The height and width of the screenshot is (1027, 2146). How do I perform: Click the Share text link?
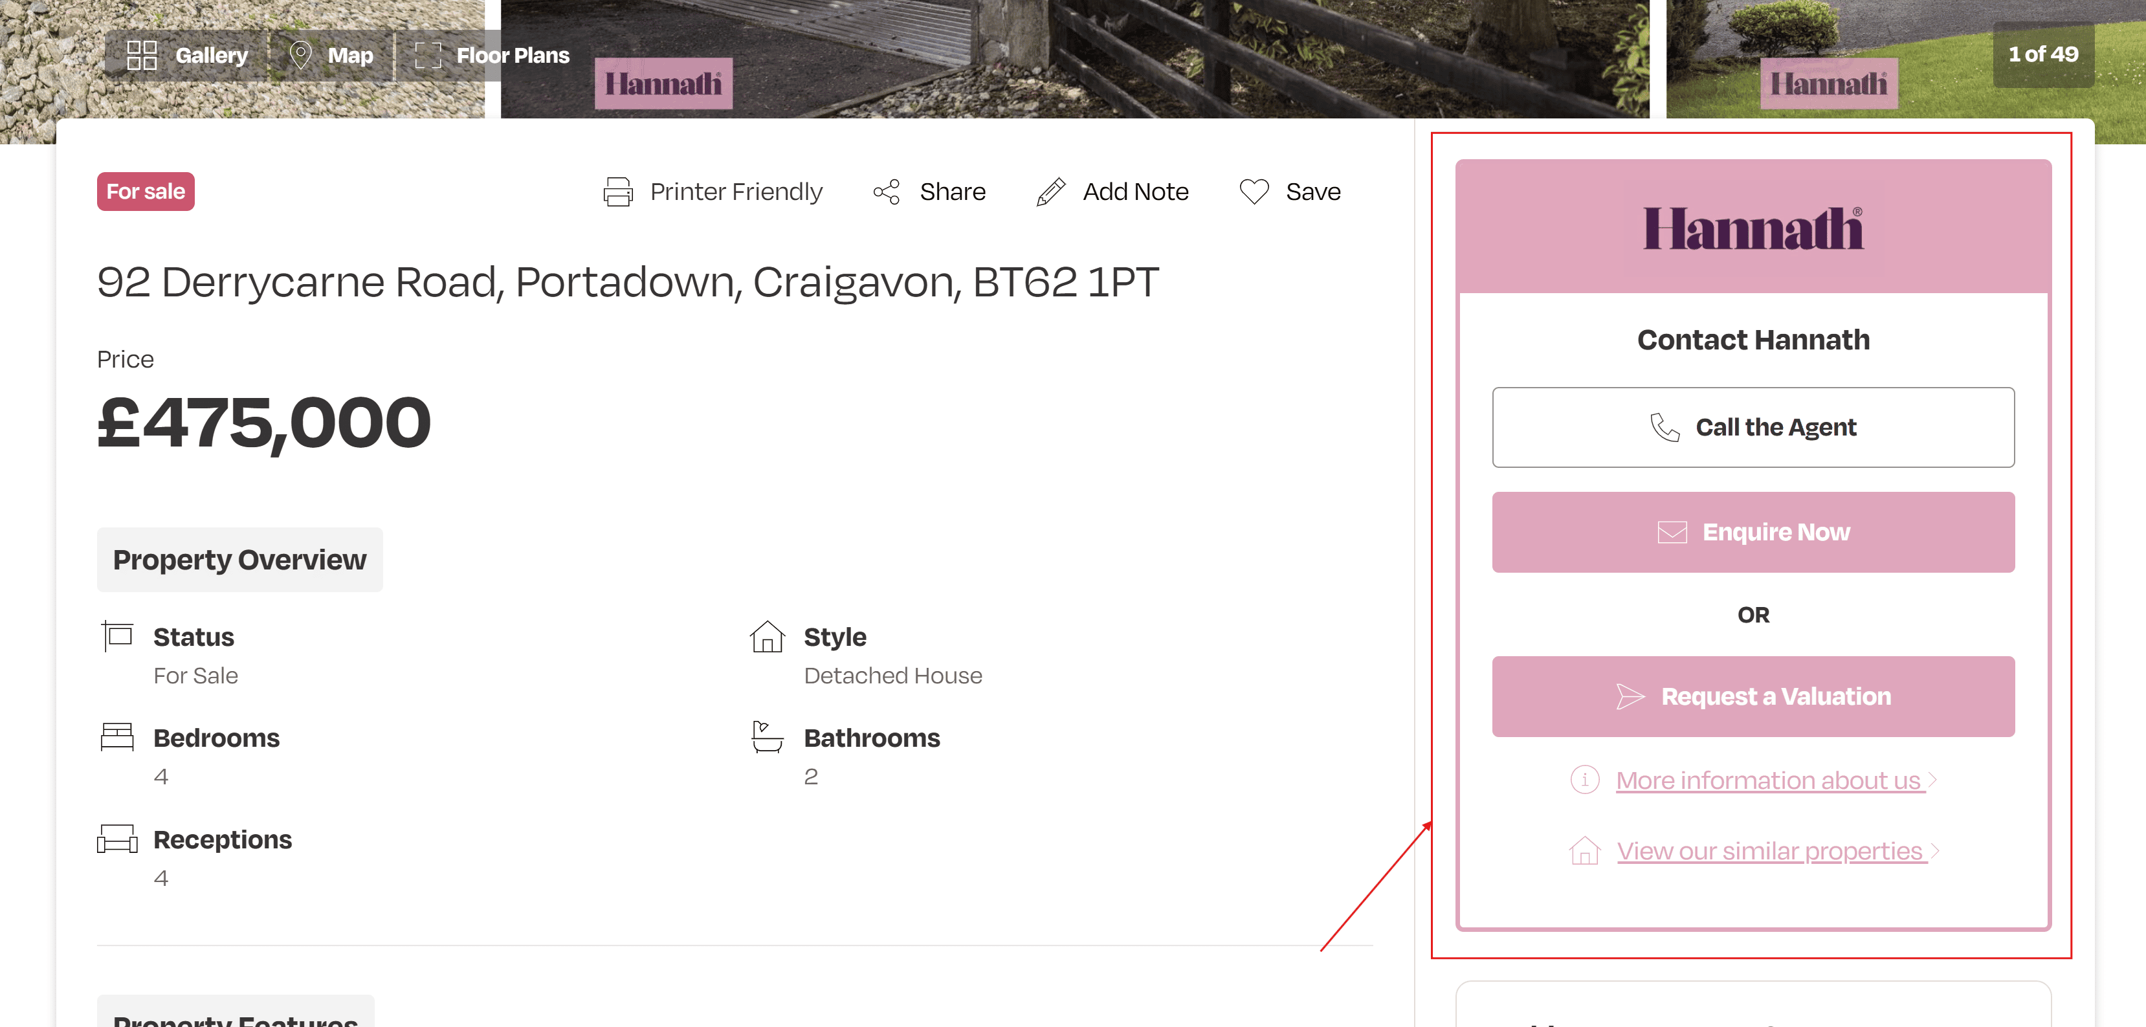click(x=952, y=192)
